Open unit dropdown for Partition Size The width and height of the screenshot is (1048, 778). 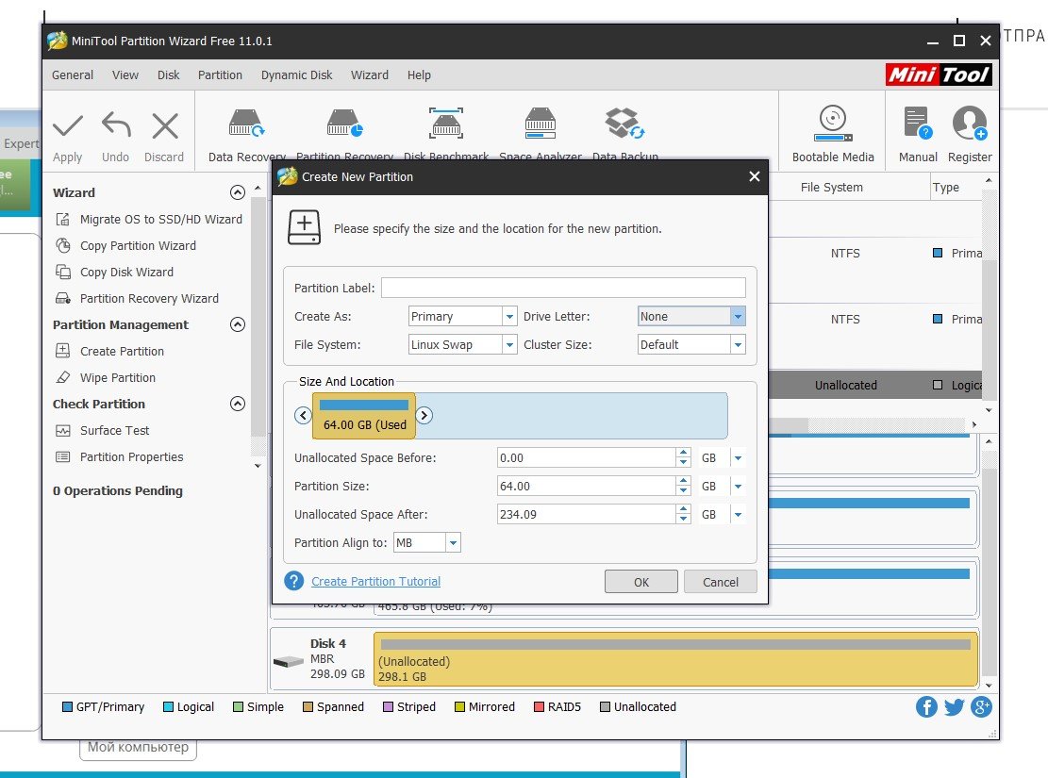pyautogui.click(x=738, y=486)
